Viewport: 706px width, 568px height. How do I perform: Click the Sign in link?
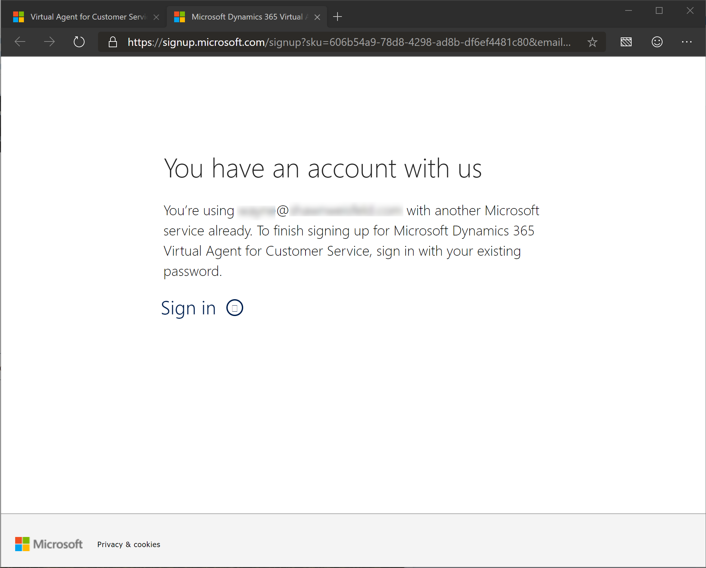click(x=189, y=308)
